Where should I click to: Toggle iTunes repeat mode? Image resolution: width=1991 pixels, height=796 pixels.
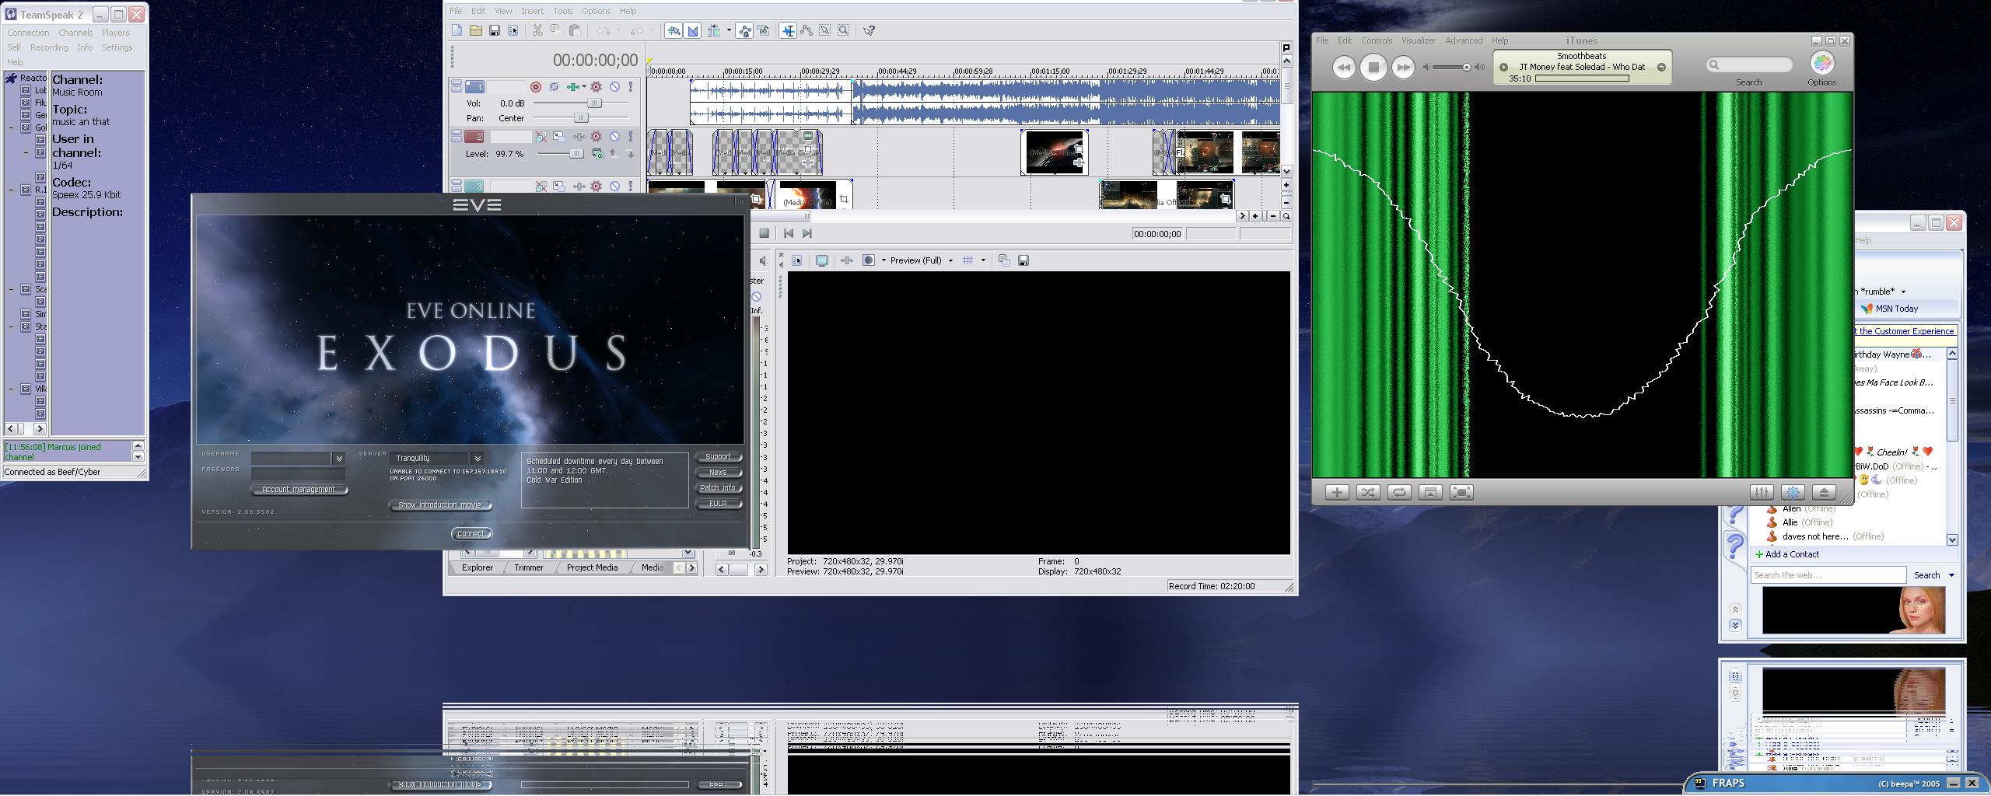pos(1398,492)
